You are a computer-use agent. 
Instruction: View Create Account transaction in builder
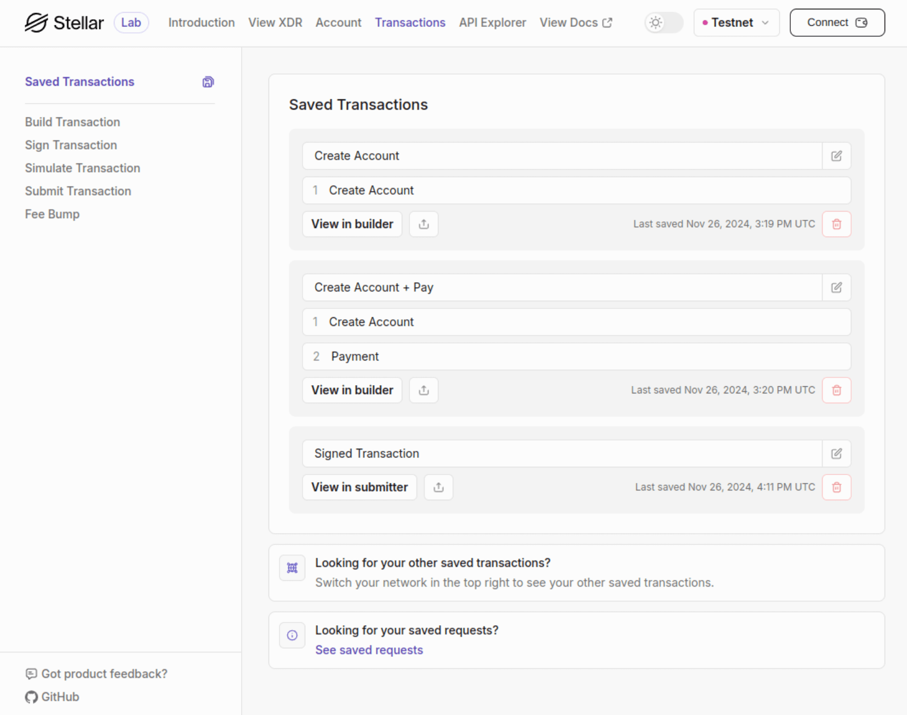352,224
